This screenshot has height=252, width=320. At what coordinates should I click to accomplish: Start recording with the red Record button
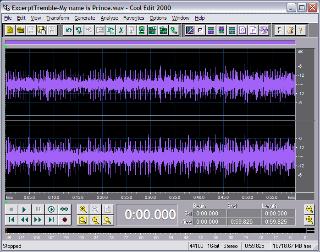(65, 220)
